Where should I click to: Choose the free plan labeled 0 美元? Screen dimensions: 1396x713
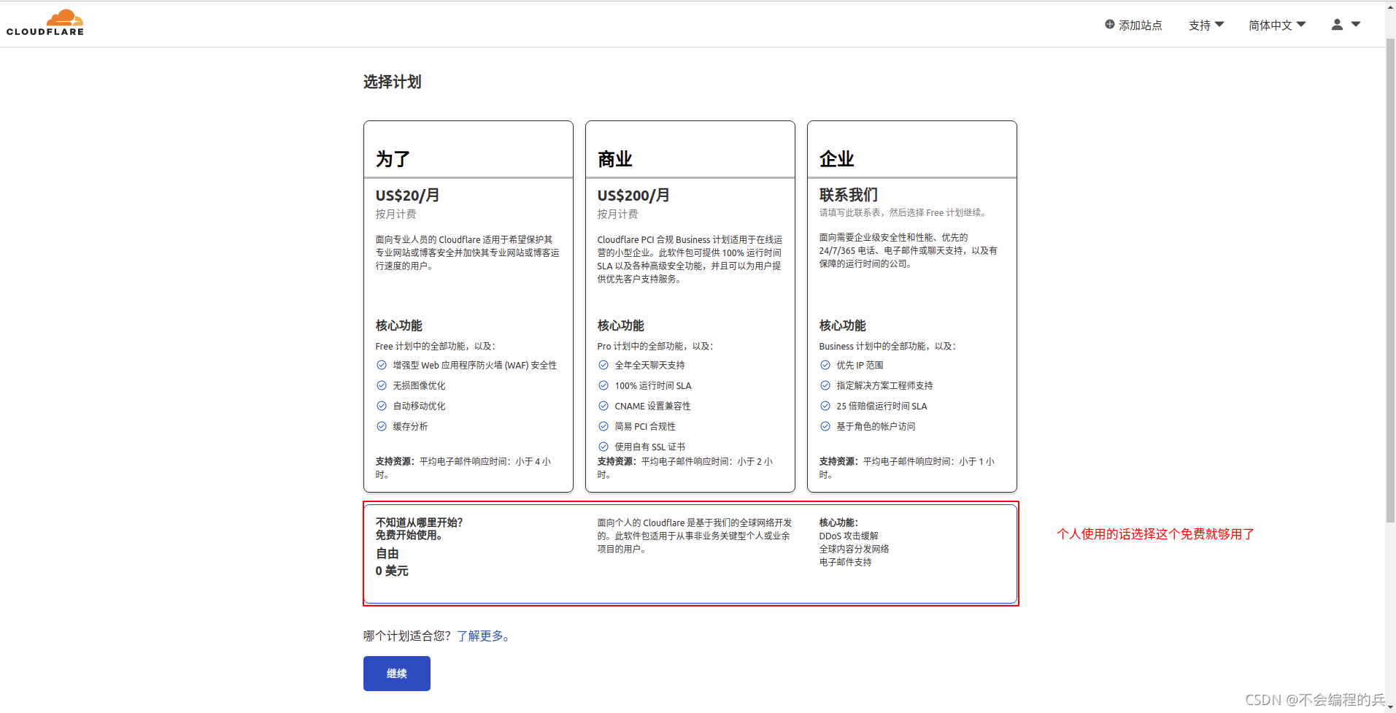[x=690, y=554]
